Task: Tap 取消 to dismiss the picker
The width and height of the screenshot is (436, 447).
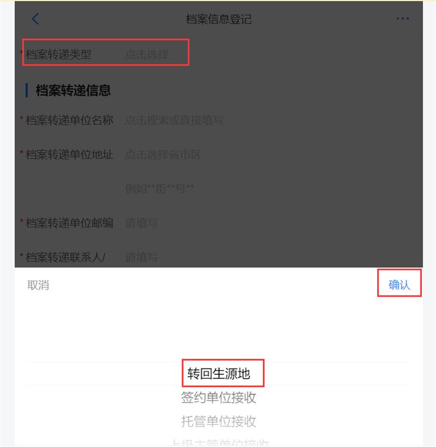Action: click(38, 285)
